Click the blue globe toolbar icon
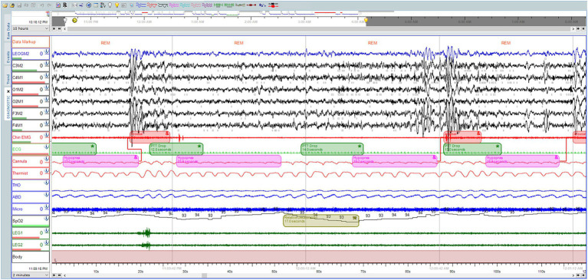The width and height of the screenshot is (588, 280). [88, 5]
